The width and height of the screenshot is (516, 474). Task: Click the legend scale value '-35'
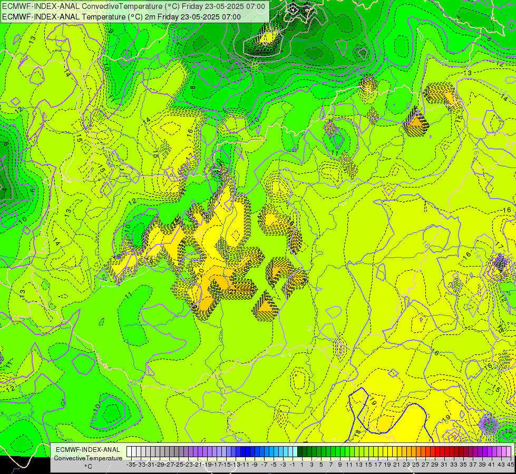point(131,465)
